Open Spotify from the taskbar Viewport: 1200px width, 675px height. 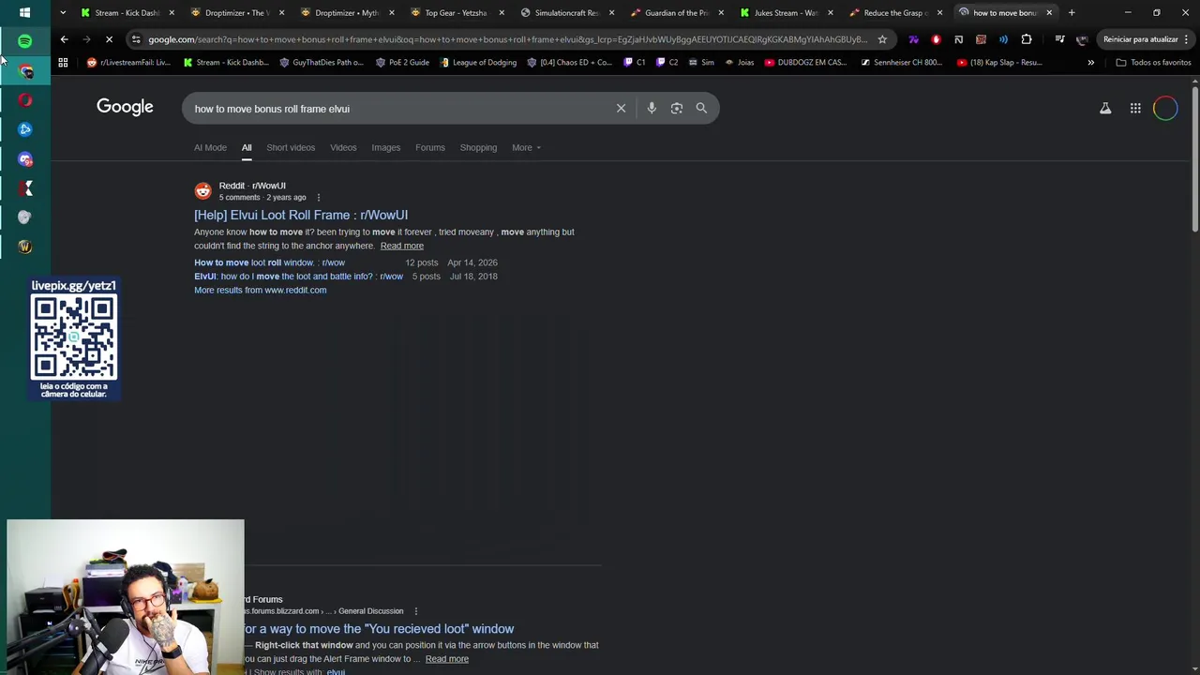(x=25, y=41)
